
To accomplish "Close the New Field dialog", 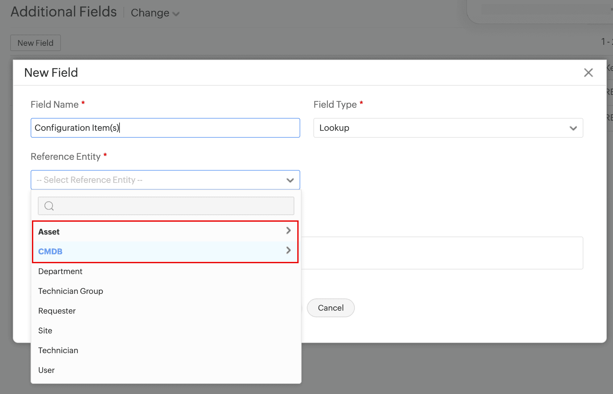I will pos(588,72).
